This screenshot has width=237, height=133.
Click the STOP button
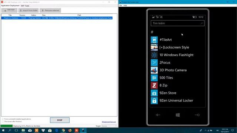tap(60, 120)
